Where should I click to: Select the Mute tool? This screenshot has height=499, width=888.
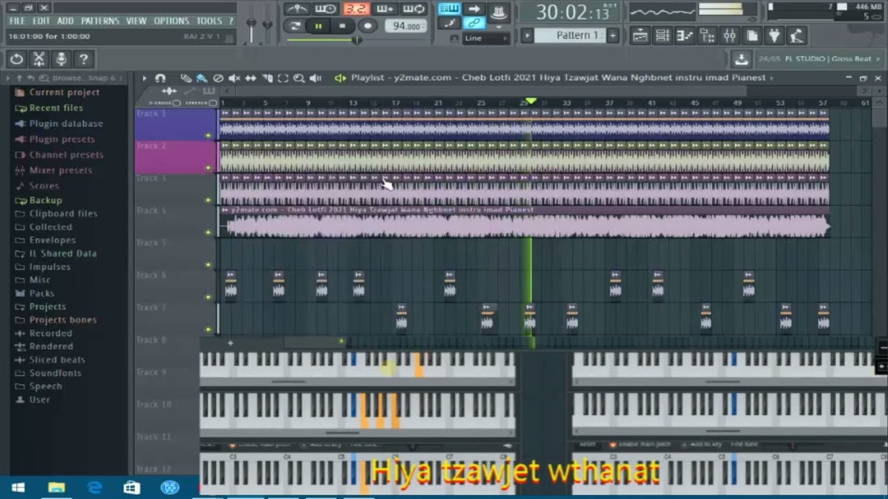(x=234, y=78)
